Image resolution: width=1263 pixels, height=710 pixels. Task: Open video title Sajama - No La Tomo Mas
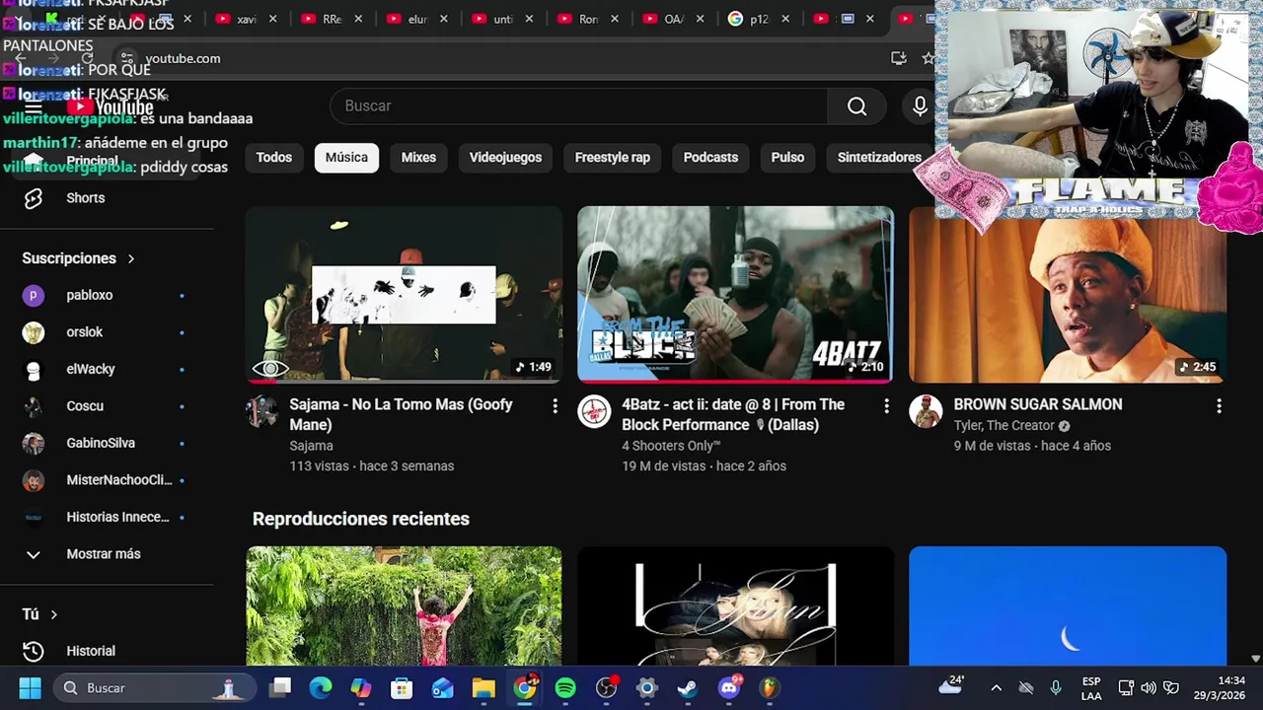pos(401,414)
